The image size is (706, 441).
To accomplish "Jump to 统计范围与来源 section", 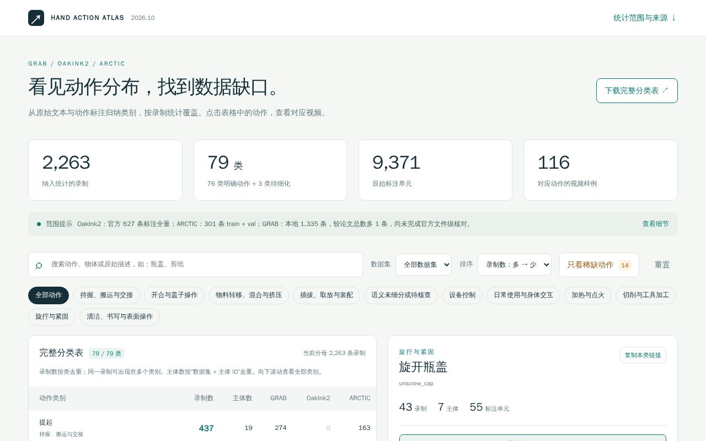I will click(645, 18).
